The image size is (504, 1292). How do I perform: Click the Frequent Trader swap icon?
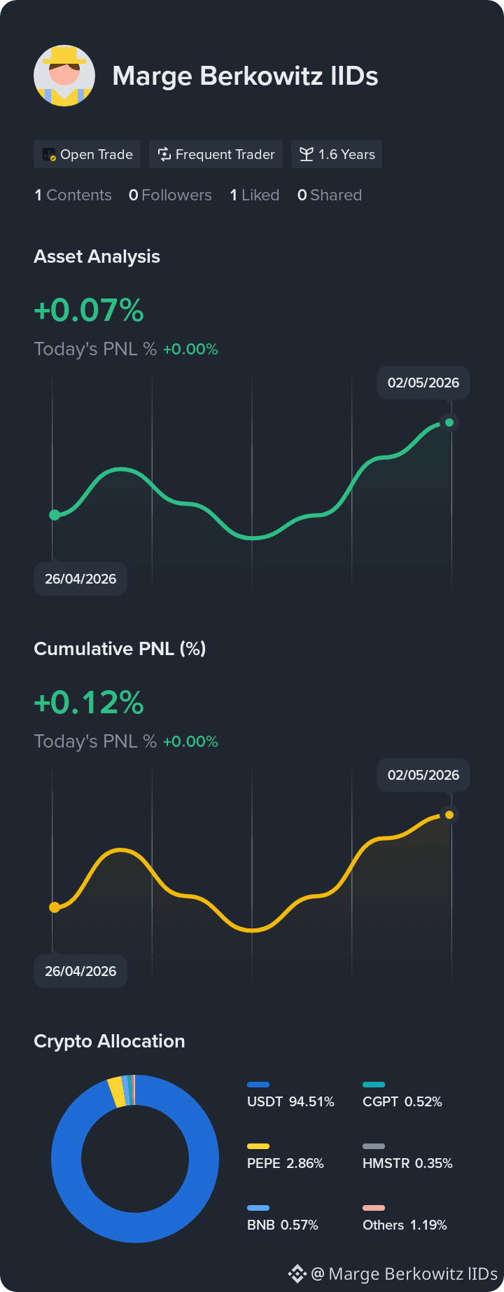point(164,154)
